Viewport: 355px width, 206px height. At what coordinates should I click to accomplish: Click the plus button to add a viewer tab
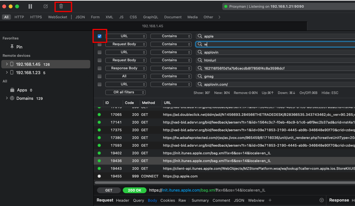(x=270, y=200)
